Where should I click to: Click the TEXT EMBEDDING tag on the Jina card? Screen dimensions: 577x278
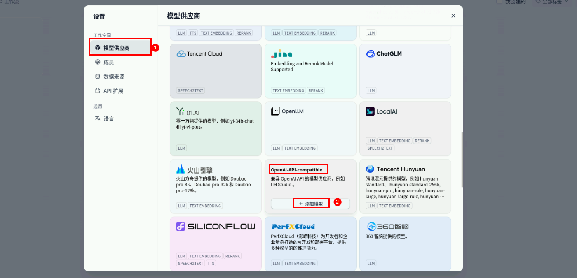tap(288, 90)
